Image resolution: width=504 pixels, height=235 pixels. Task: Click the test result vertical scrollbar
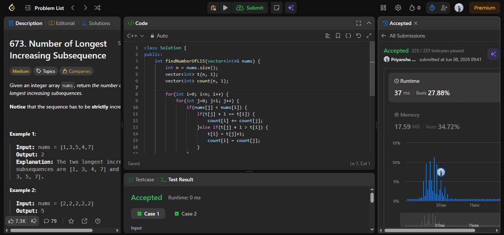coord(372,197)
